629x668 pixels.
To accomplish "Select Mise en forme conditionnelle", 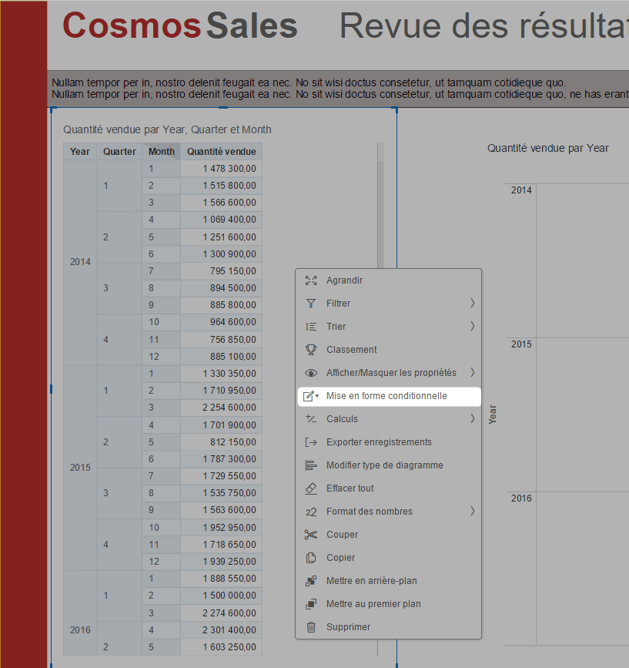I will pyautogui.click(x=389, y=396).
